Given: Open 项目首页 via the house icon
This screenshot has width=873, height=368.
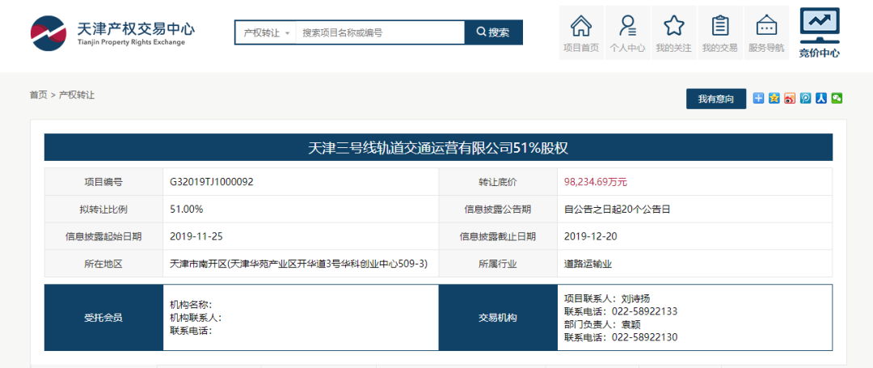Looking at the screenshot, I should (x=580, y=32).
